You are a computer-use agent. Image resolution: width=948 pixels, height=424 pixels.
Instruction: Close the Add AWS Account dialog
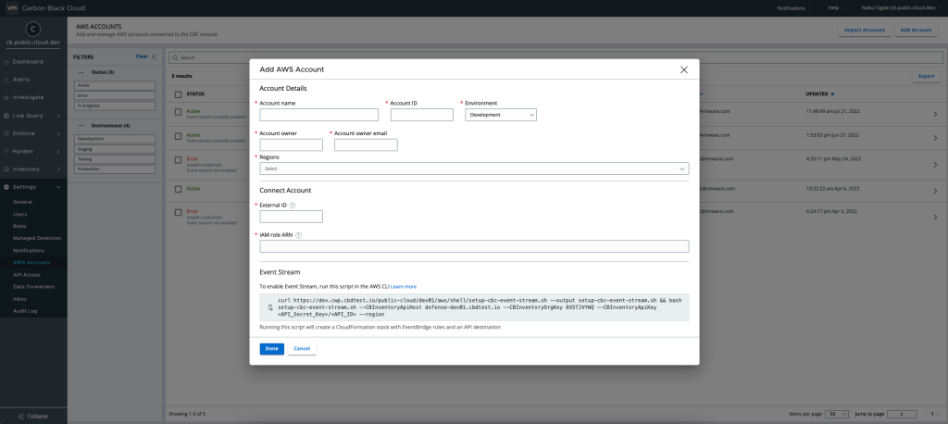(x=683, y=69)
